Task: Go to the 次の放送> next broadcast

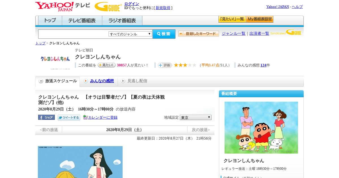Action: click(201, 130)
